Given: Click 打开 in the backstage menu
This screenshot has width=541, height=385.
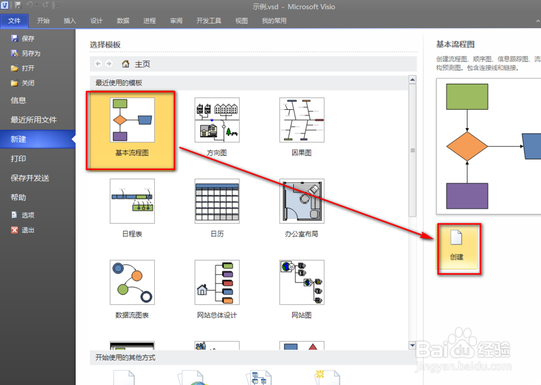Looking at the screenshot, I should pyautogui.click(x=23, y=68).
